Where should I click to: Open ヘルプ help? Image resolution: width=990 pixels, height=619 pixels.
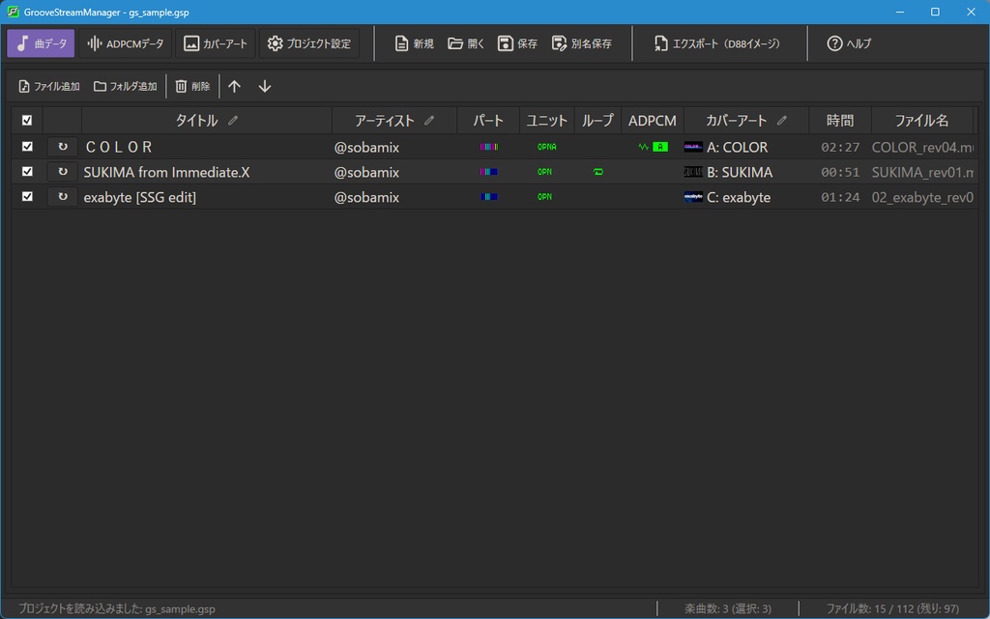point(849,43)
